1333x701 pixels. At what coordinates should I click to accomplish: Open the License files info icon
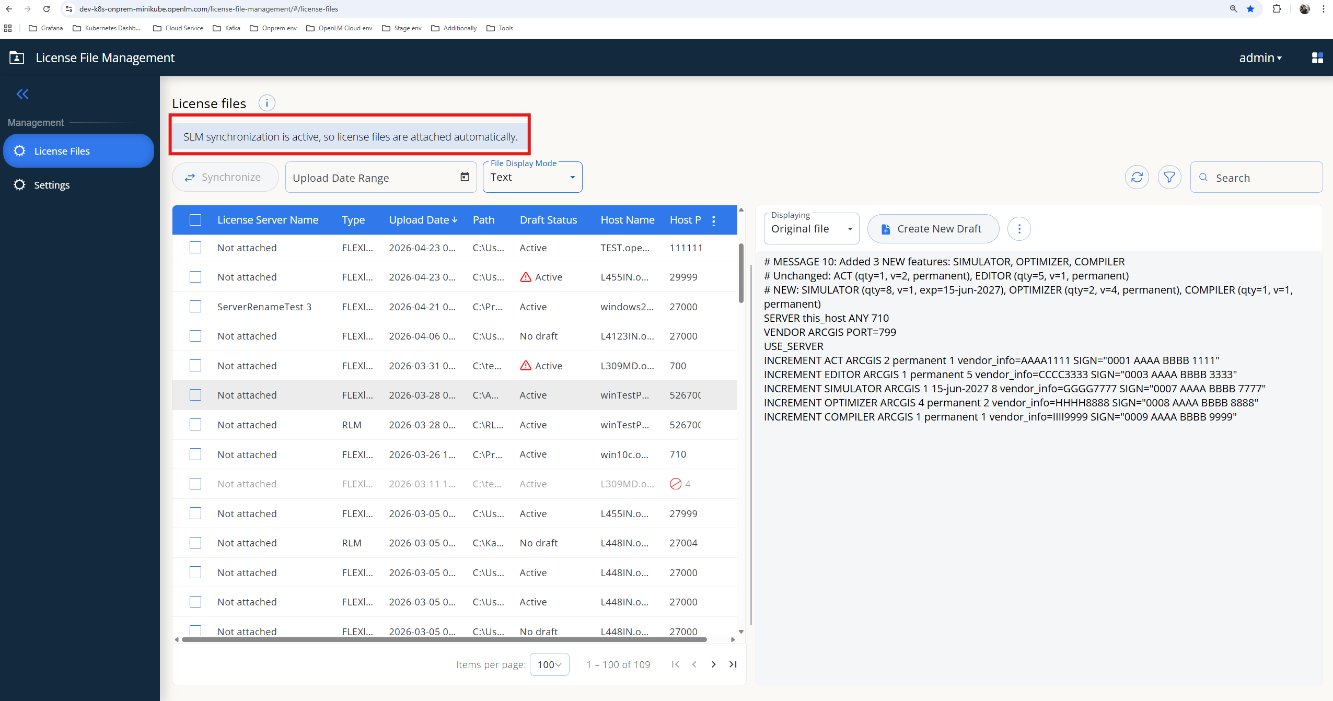266,103
